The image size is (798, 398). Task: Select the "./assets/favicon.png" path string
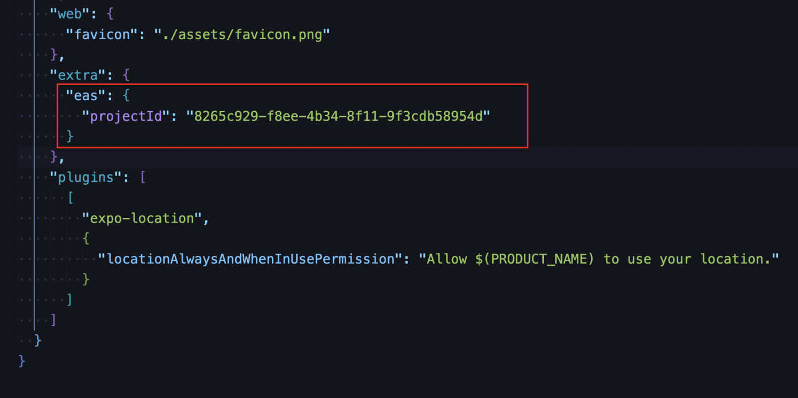pos(241,34)
